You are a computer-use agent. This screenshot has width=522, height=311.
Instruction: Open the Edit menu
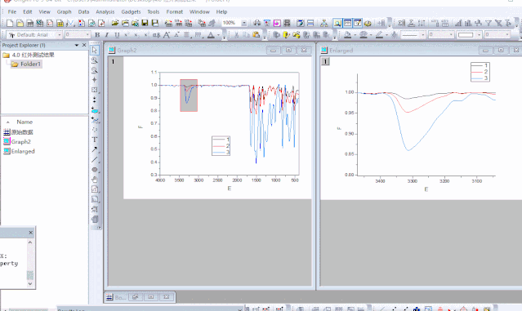[x=28, y=11]
